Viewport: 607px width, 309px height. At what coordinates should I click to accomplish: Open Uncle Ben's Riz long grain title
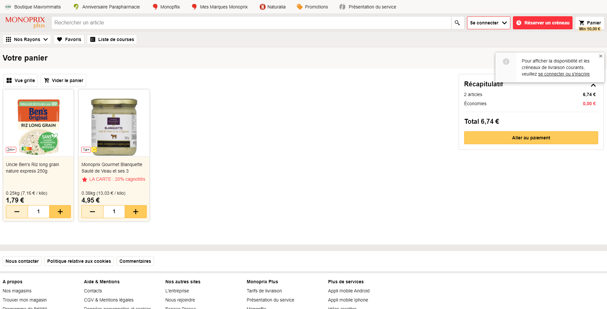click(33, 168)
